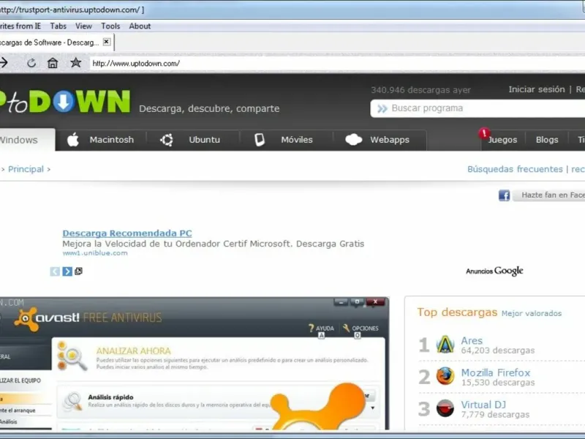Viewport: 585px width, 439px height.
Task: Click the browser forward arrow button
Action: [4, 63]
